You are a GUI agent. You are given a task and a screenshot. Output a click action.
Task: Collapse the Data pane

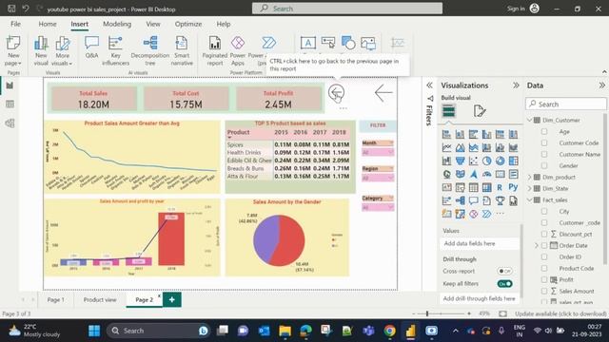click(x=601, y=85)
